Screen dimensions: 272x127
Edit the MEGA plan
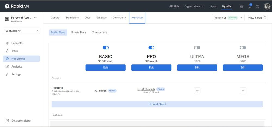click(243, 68)
